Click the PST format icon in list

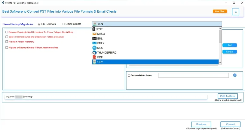pyautogui.click(x=94, y=29)
